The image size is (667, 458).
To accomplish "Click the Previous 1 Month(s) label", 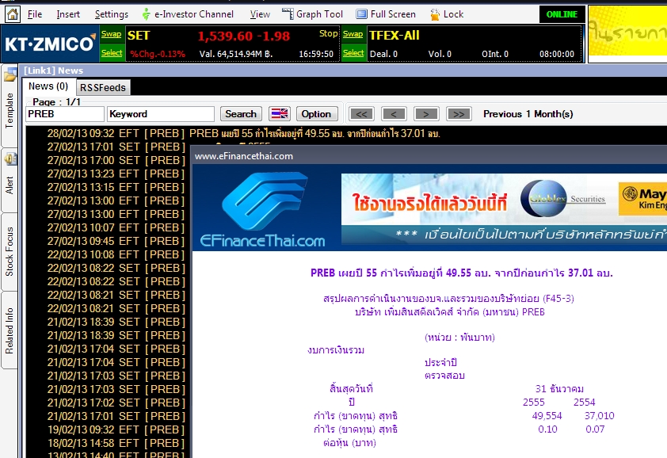I will 528,114.
